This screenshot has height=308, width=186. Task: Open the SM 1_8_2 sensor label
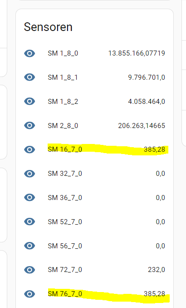(x=63, y=102)
